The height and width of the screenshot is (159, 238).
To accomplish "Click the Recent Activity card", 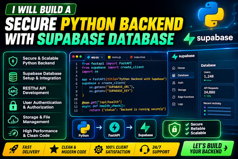I will tap(218, 110).
